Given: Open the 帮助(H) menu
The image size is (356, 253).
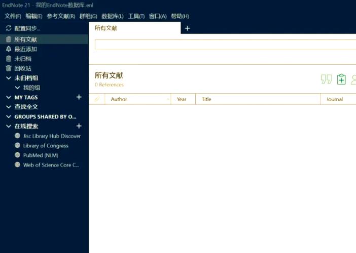Looking at the screenshot, I should point(180,16).
